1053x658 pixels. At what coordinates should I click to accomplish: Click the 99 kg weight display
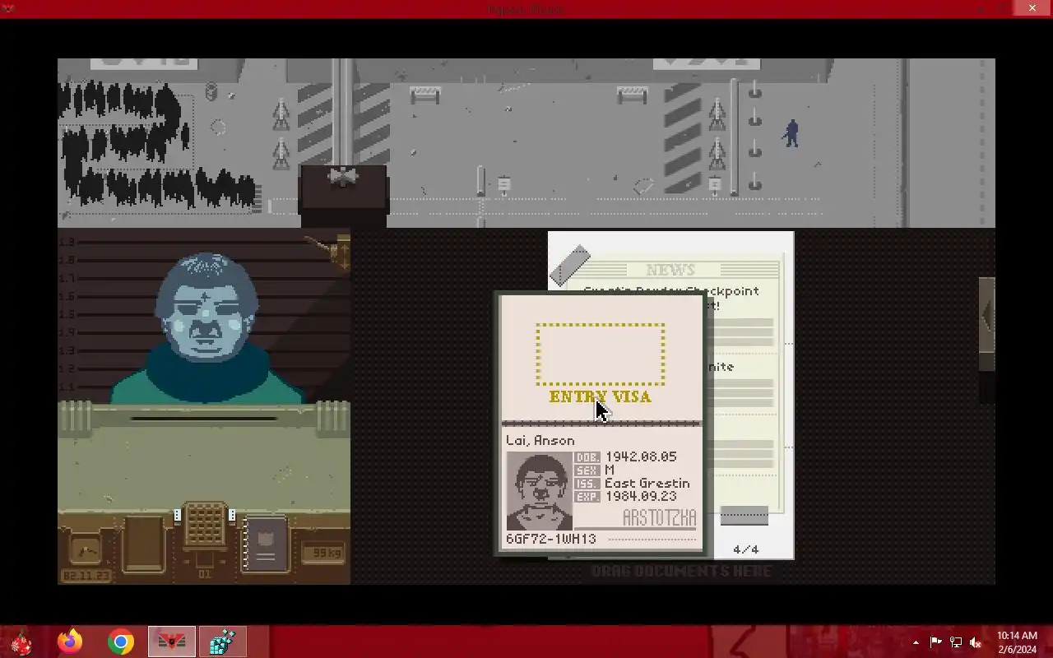(322, 552)
